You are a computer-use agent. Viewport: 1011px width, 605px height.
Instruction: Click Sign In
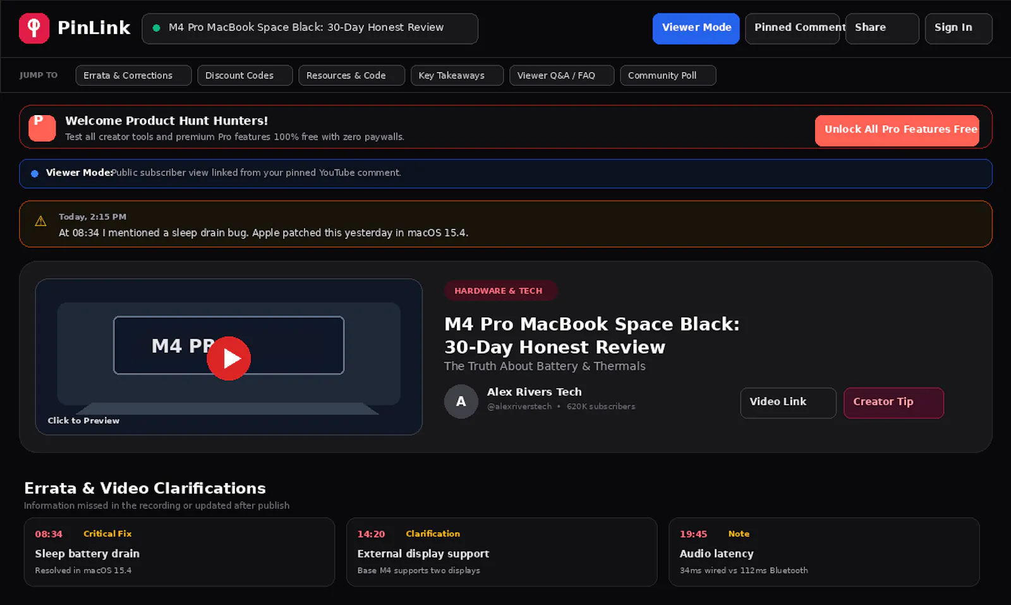coord(959,28)
